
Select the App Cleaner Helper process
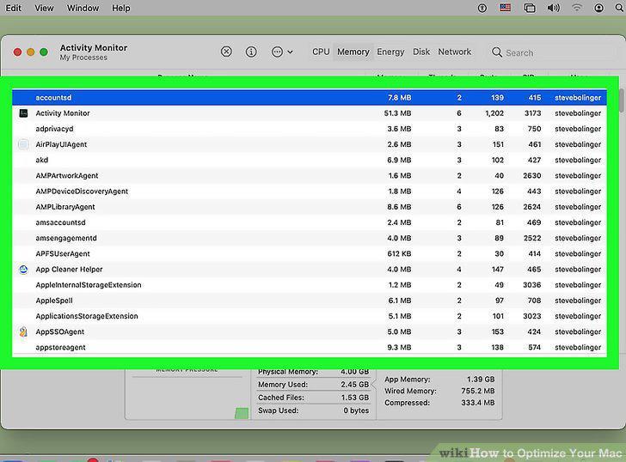pos(310,269)
